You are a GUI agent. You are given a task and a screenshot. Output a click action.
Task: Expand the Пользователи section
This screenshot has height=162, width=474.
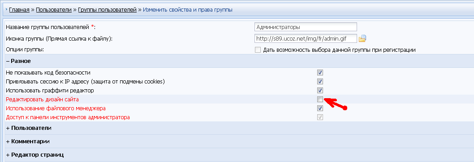tap(28, 128)
